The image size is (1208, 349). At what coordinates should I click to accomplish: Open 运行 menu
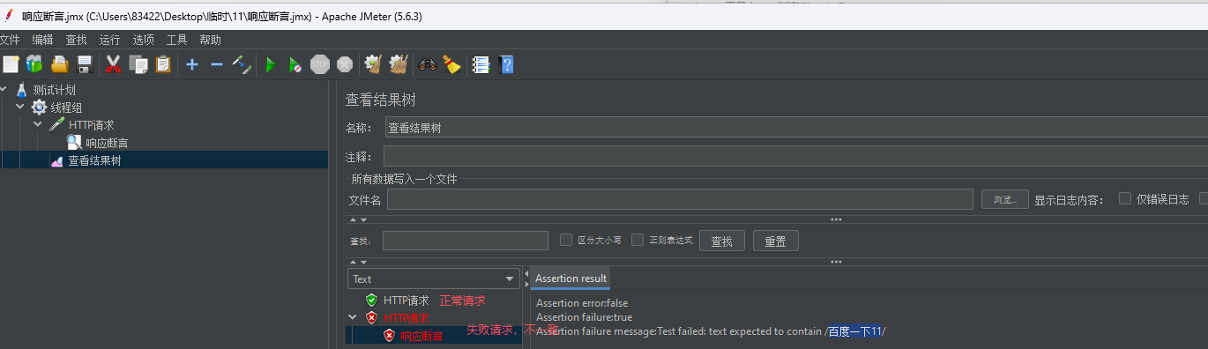tap(109, 40)
